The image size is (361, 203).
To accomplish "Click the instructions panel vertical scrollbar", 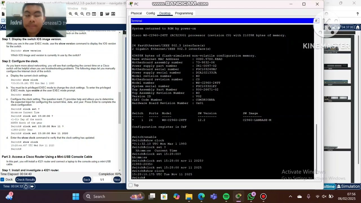I will point(120,107).
